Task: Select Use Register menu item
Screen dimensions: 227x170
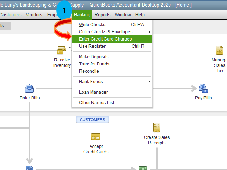Action: tap(112, 46)
